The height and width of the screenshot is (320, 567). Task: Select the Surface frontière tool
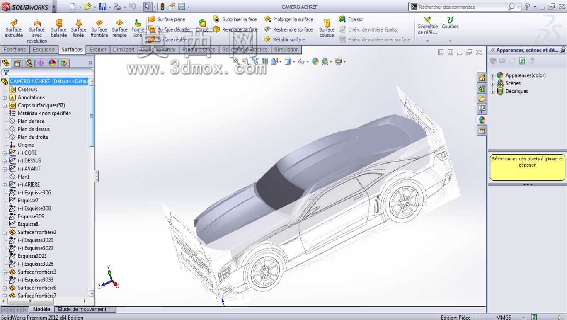99,29
